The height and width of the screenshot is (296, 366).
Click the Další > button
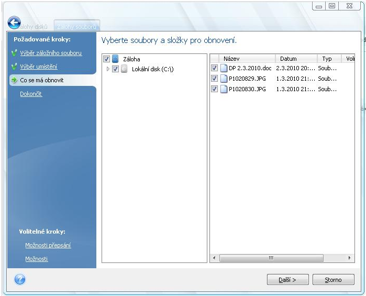click(288, 280)
